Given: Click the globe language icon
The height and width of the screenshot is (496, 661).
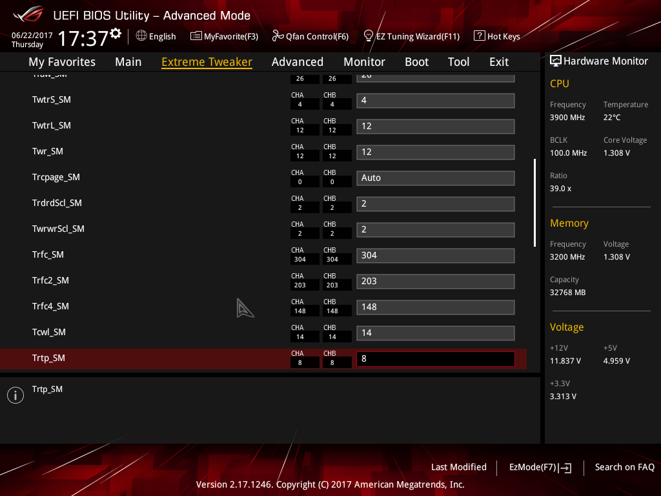Looking at the screenshot, I should click(141, 36).
